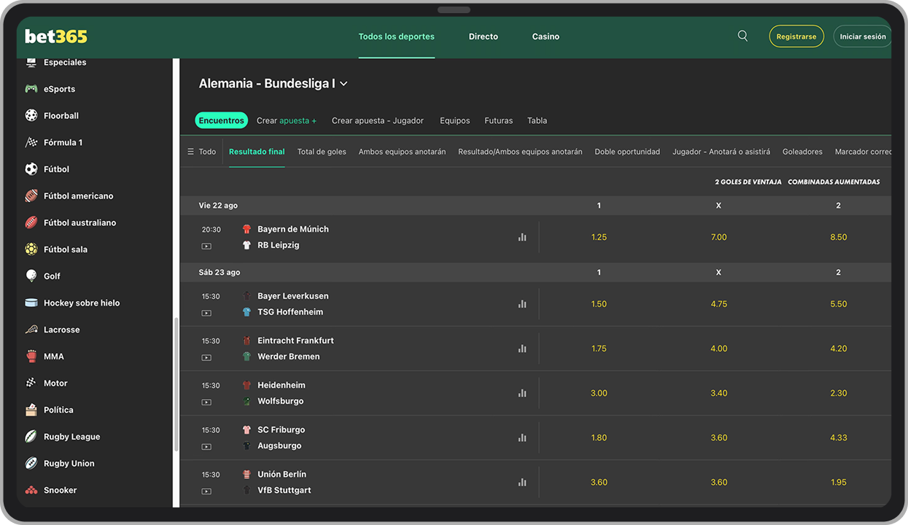
Task: Select the Política ballot box icon
Action: (31, 410)
